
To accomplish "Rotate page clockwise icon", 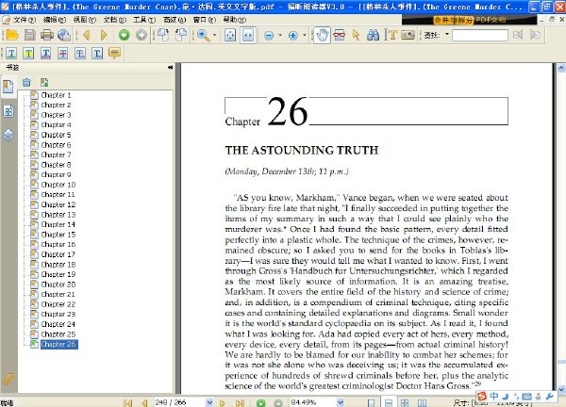I will tap(163, 35).
